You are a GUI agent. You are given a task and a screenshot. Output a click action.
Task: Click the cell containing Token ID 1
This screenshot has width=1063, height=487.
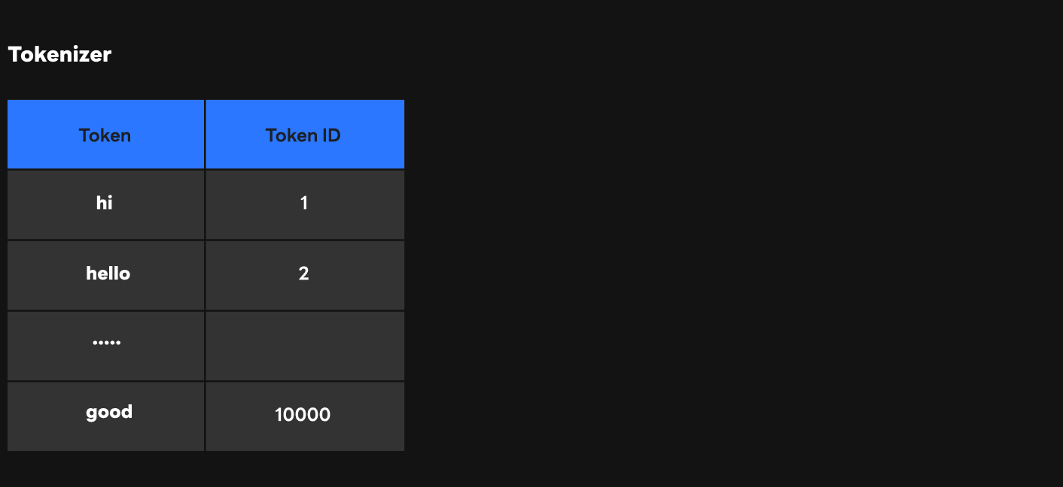305,204
